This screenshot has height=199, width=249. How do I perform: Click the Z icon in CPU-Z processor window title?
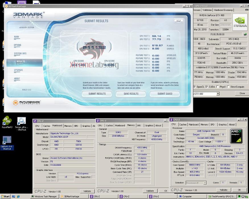point(171,119)
